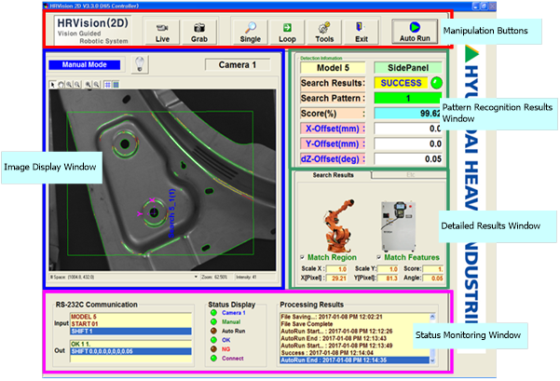
Task: Click the Camera 1 status LED
Action: (x=214, y=313)
